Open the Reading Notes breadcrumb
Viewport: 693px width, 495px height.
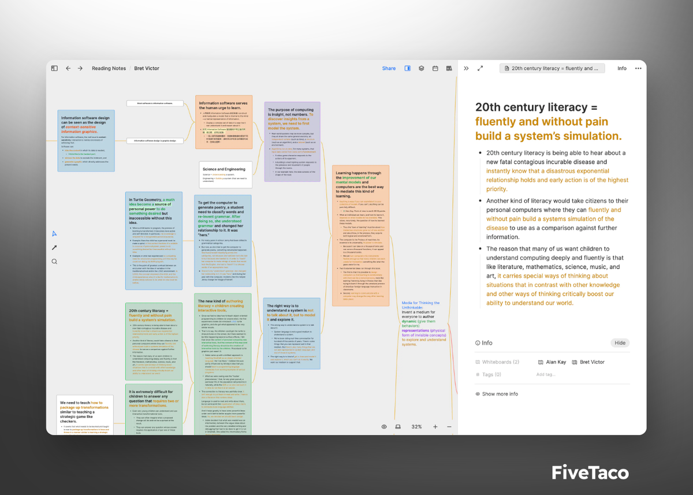pos(109,68)
